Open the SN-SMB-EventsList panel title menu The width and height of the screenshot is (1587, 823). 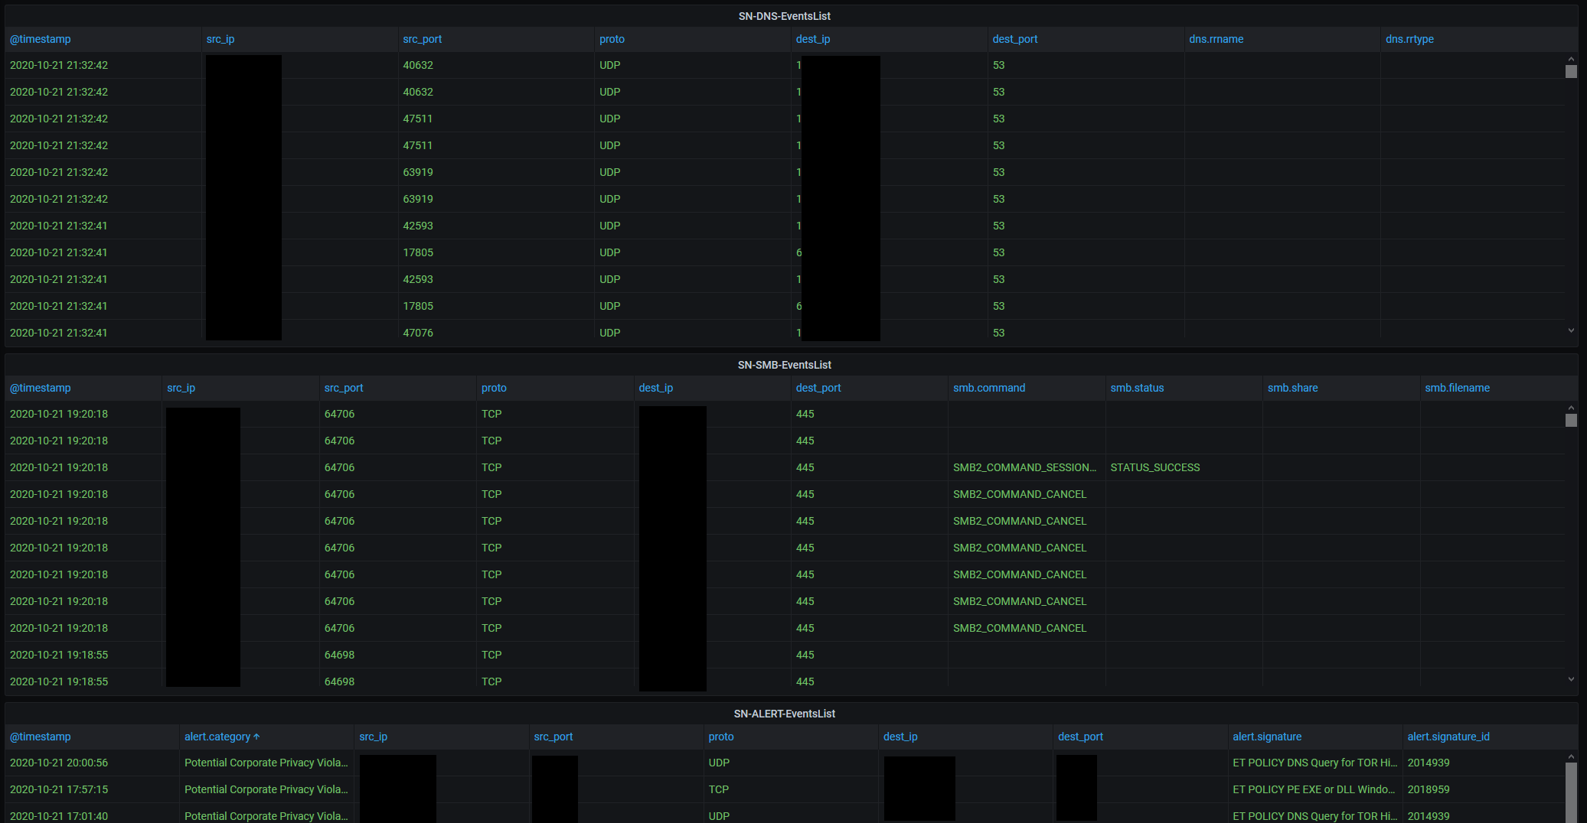coord(784,365)
